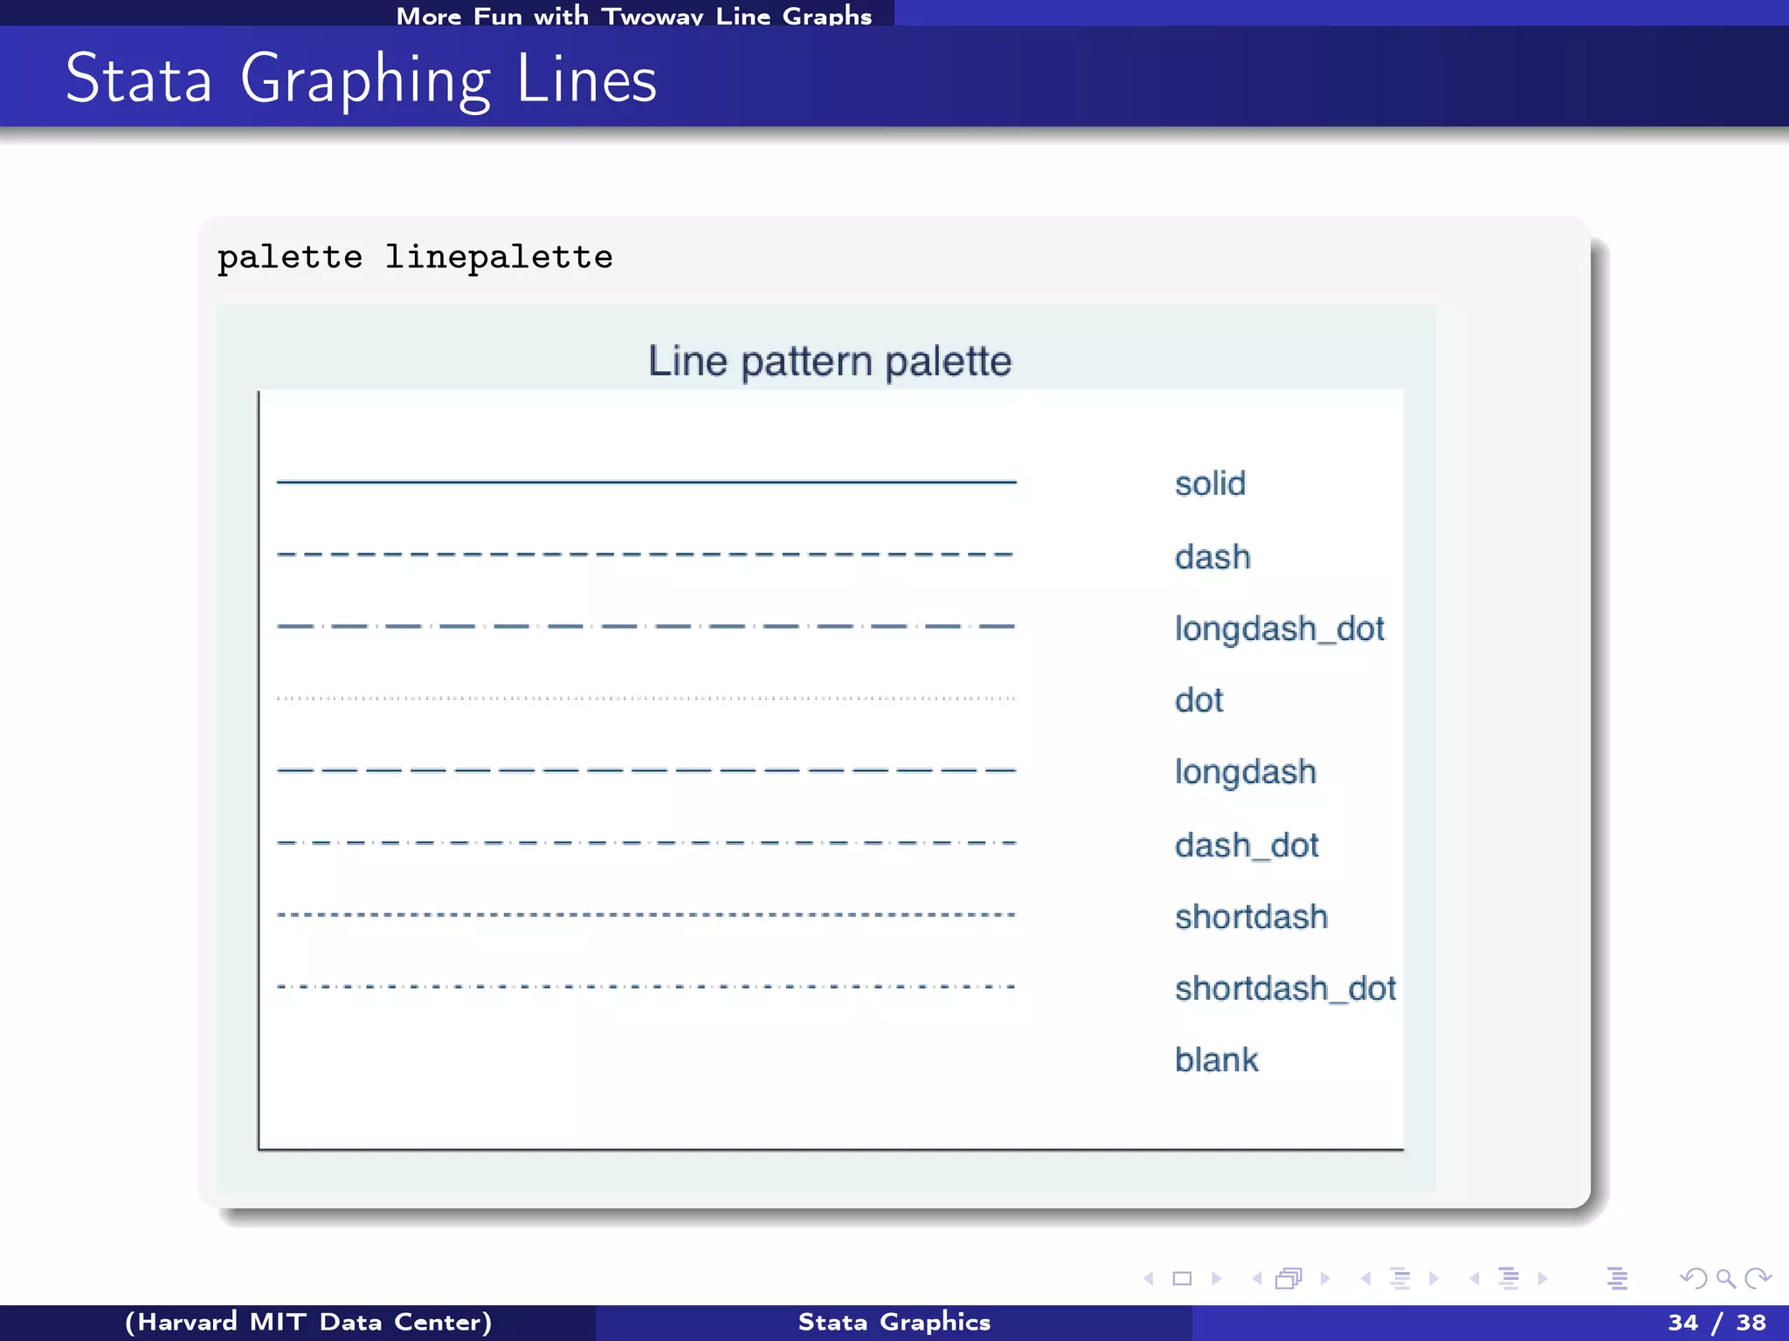Image resolution: width=1789 pixels, height=1341 pixels.
Task: Go to next section using arrow
Action: tap(1543, 1279)
